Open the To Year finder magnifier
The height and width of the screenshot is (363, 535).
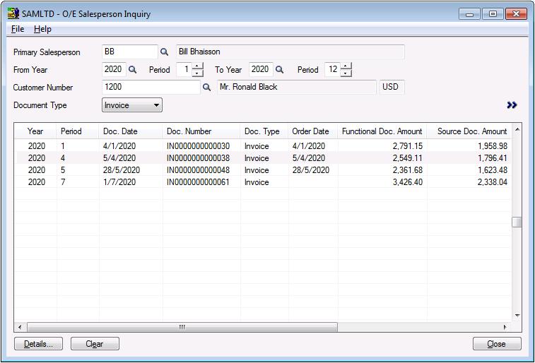[279, 70]
